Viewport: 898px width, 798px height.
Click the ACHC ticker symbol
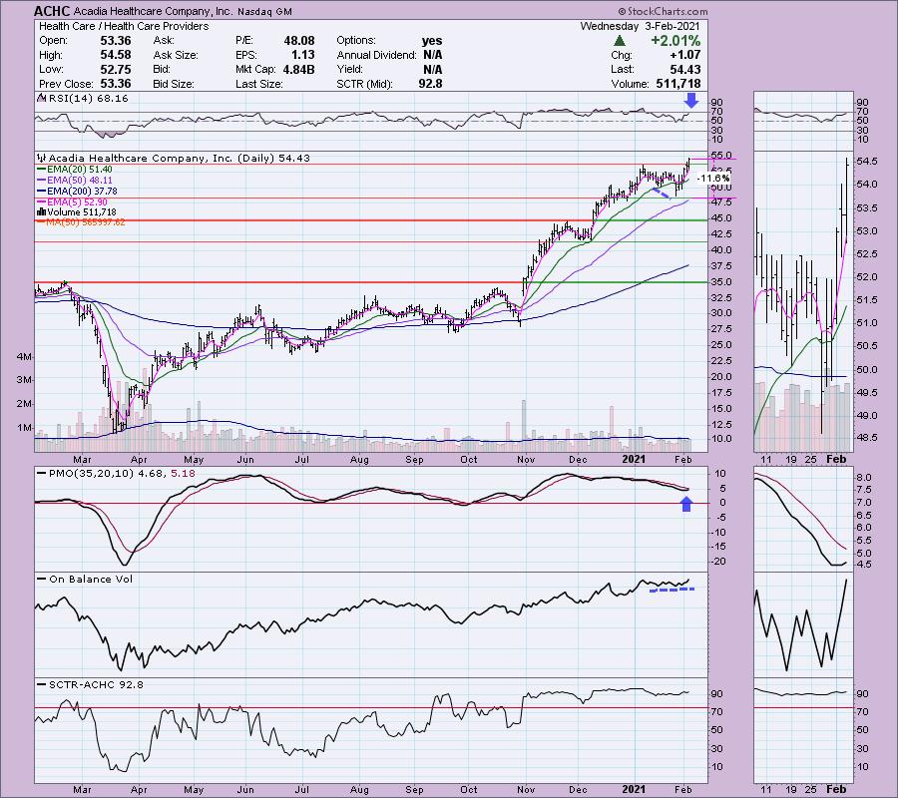pyautogui.click(x=52, y=11)
